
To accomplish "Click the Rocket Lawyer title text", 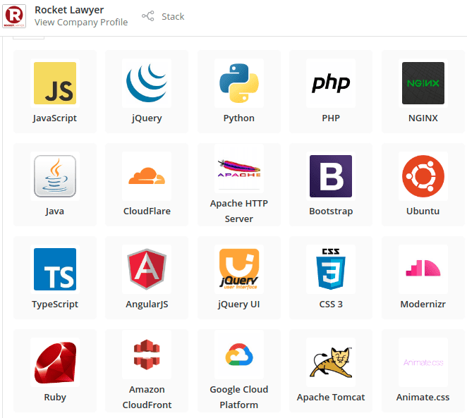I will tap(69, 10).
